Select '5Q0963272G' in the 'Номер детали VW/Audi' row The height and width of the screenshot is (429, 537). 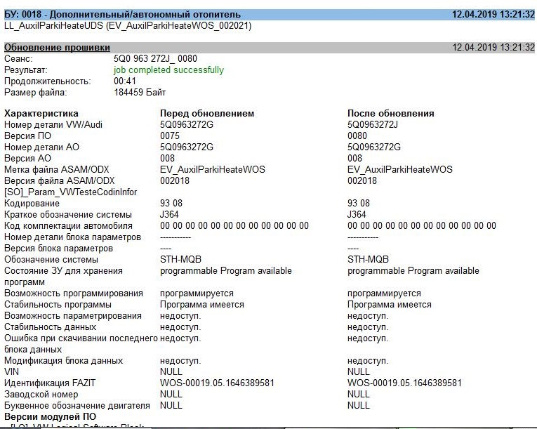(187, 125)
